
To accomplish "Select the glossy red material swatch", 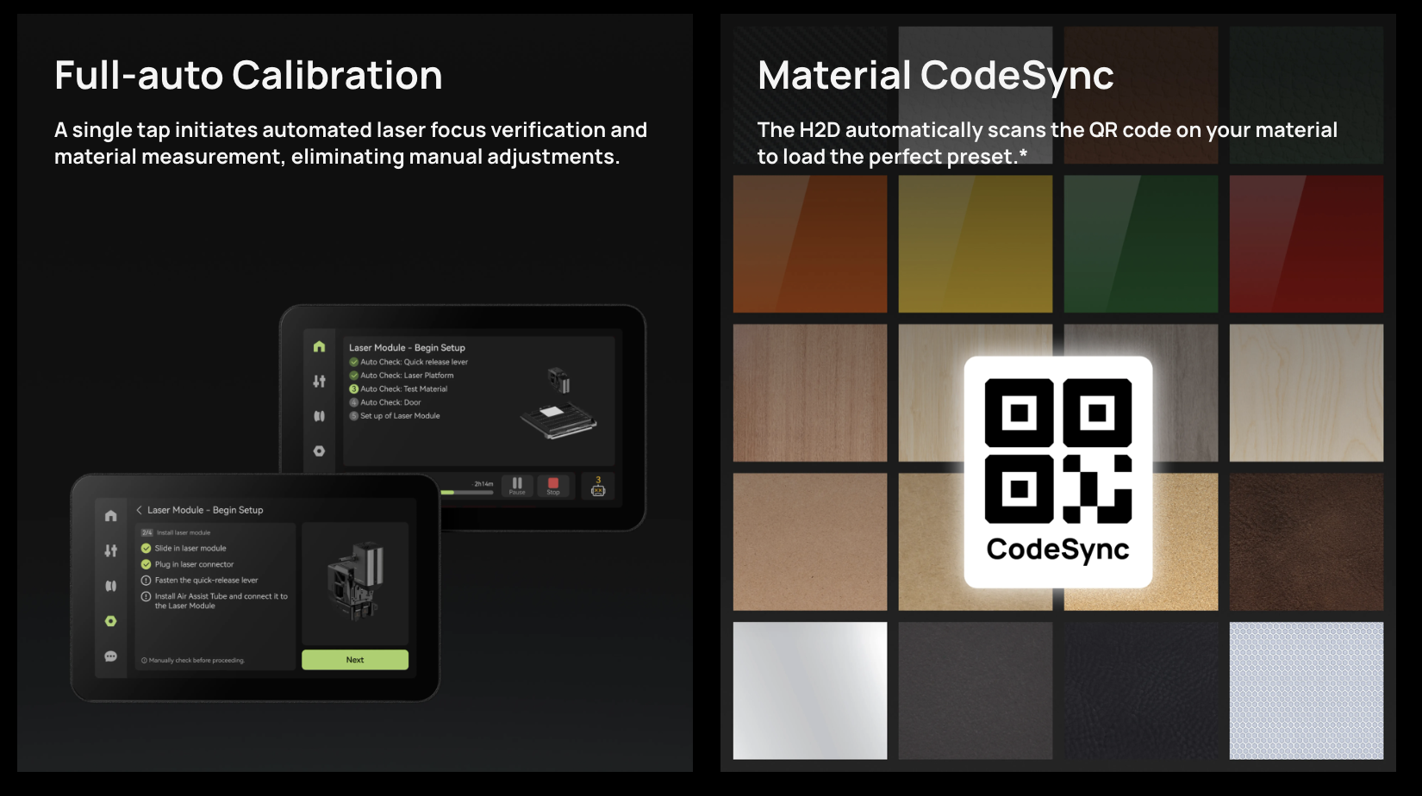I will (x=1307, y=244).
